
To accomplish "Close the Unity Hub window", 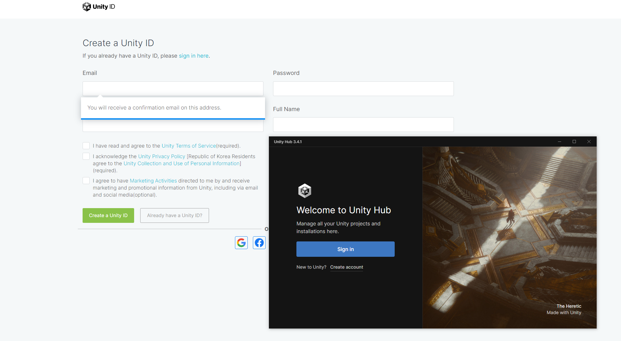I will (589, 142).
